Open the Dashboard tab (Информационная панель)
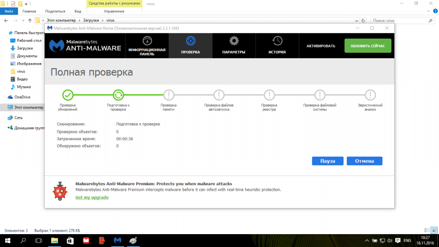 (147, 45)
